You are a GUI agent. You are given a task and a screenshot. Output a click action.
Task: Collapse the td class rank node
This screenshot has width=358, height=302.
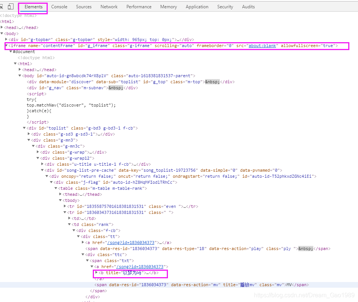pyautogui.click(x=69, y=224)
